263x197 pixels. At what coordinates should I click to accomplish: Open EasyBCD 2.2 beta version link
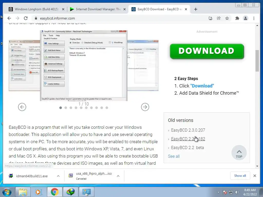tap(187, 147)
